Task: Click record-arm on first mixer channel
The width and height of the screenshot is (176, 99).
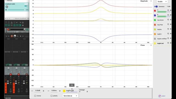Action: pyautogui.click(x=11, y=75)
